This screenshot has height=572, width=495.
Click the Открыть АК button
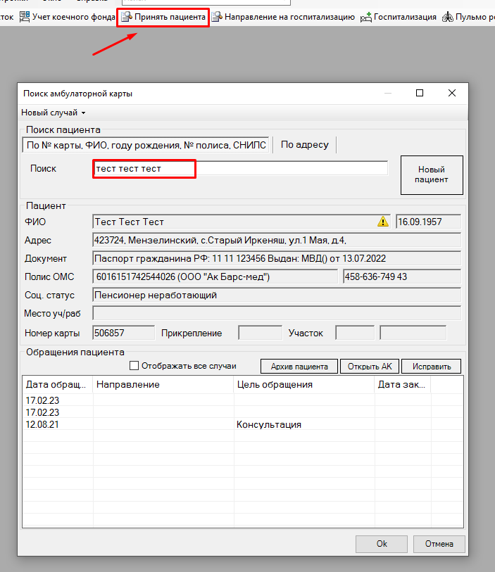[x=369, y=367]
